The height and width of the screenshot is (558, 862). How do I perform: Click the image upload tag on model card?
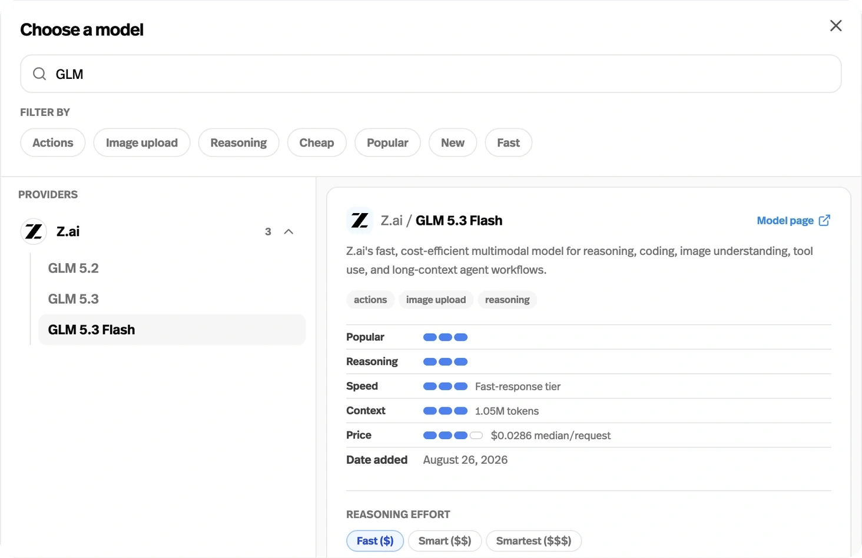[x=436, y=300]
